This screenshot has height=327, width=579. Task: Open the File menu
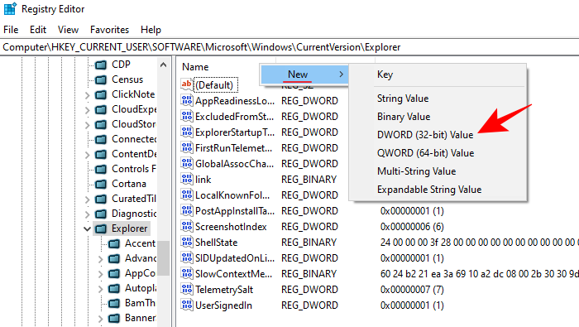click(11, 30)
